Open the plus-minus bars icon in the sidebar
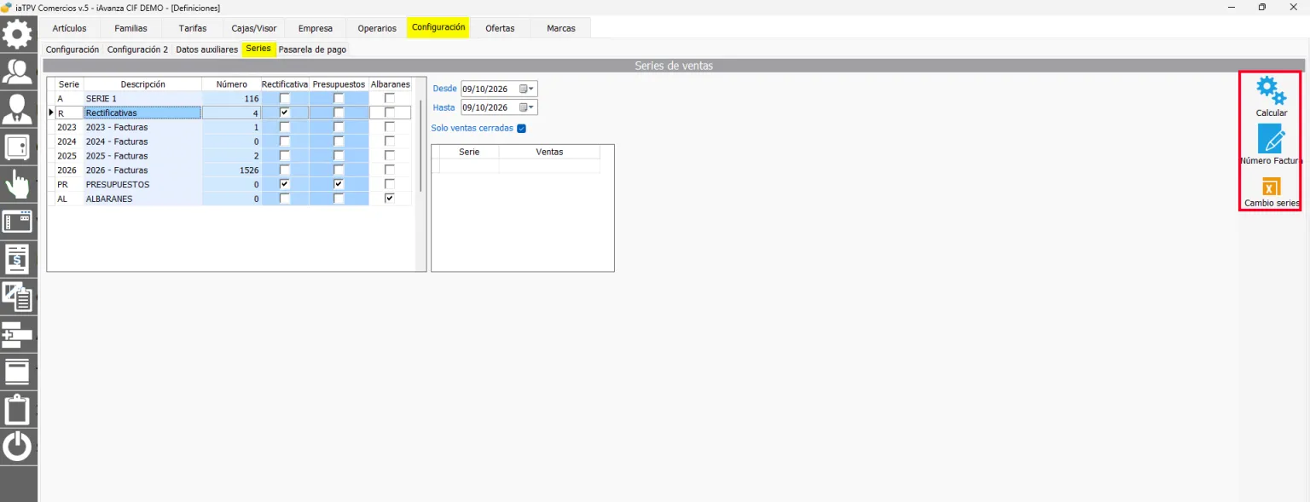This screenshot has width=1310, height=502. click(18, 334)
